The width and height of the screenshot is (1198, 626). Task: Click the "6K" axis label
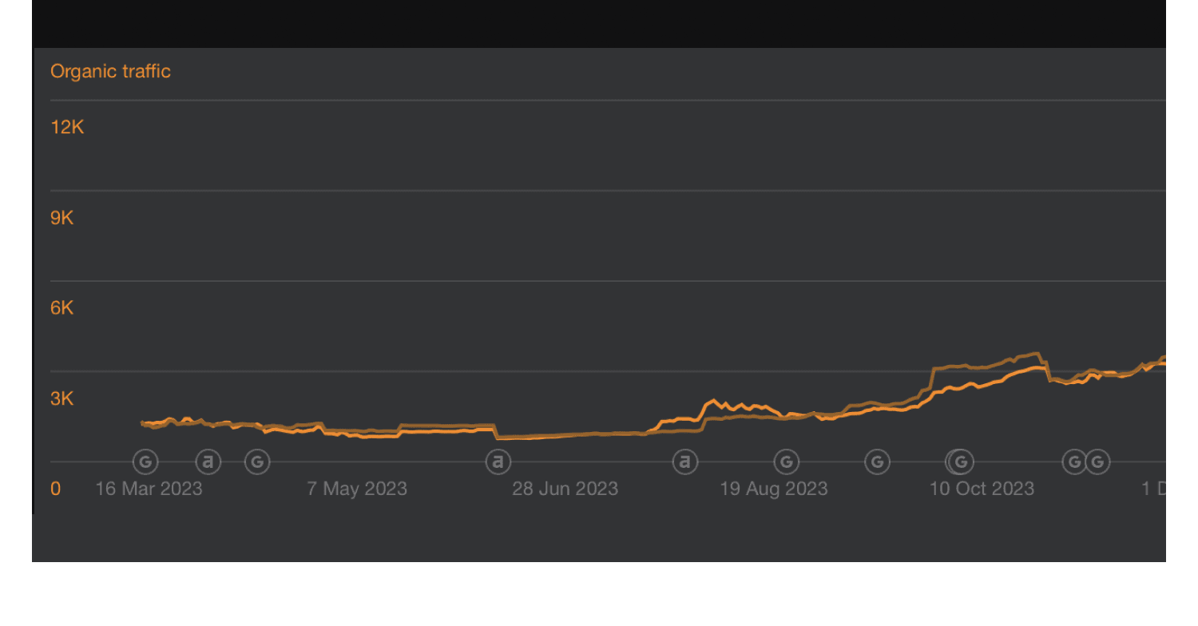[x=62, y=307]
